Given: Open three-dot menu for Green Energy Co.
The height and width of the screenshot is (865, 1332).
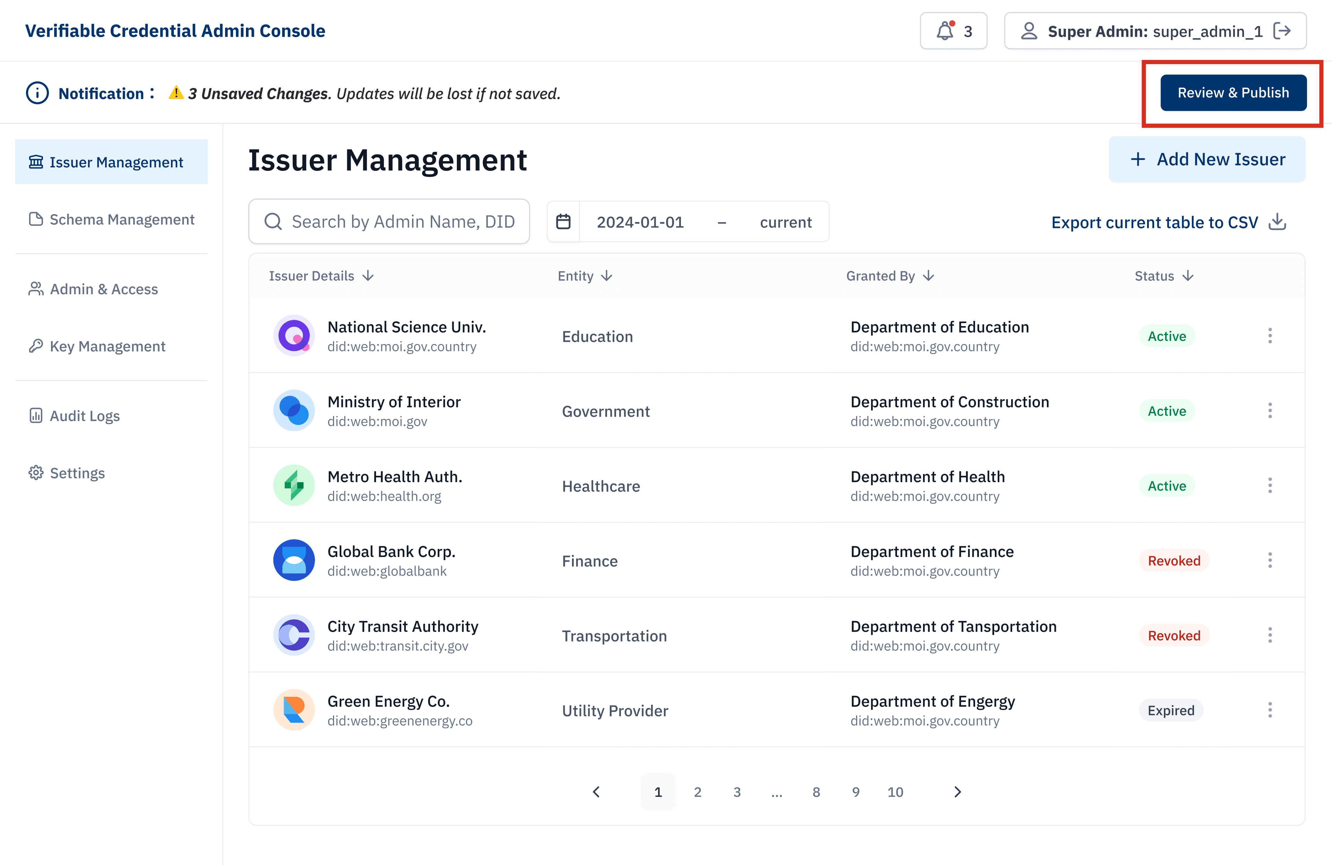Looking at the screenshot, I should pos(1270,710).
